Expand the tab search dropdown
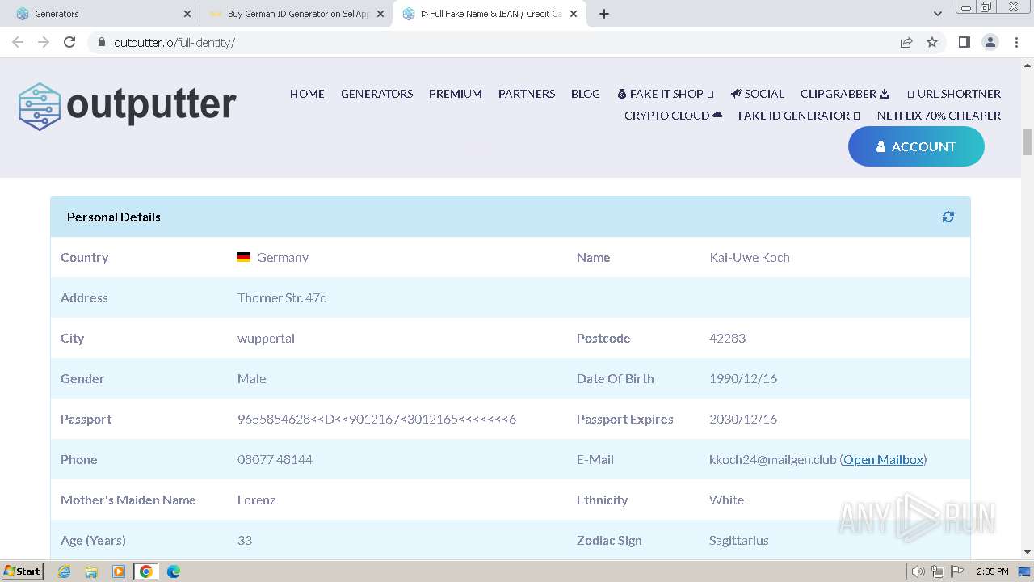1034x582 pixels. [x=937, y=14]
